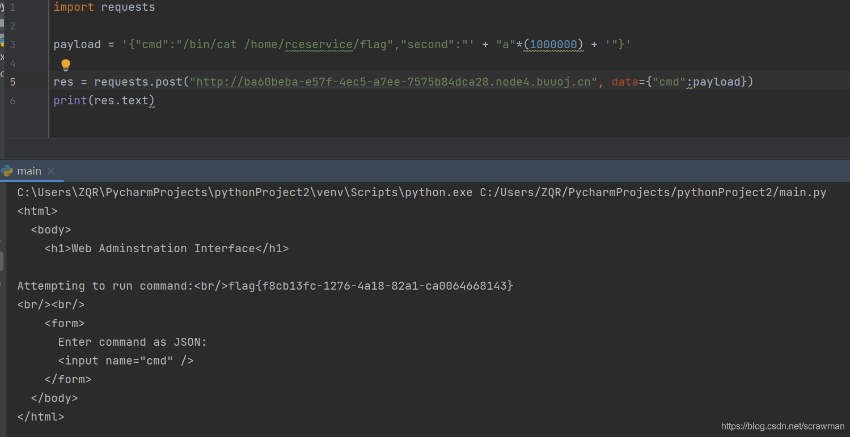850x437 pixels.
Task: Open the buuoj.cn URL link in code
Action: 394,82
